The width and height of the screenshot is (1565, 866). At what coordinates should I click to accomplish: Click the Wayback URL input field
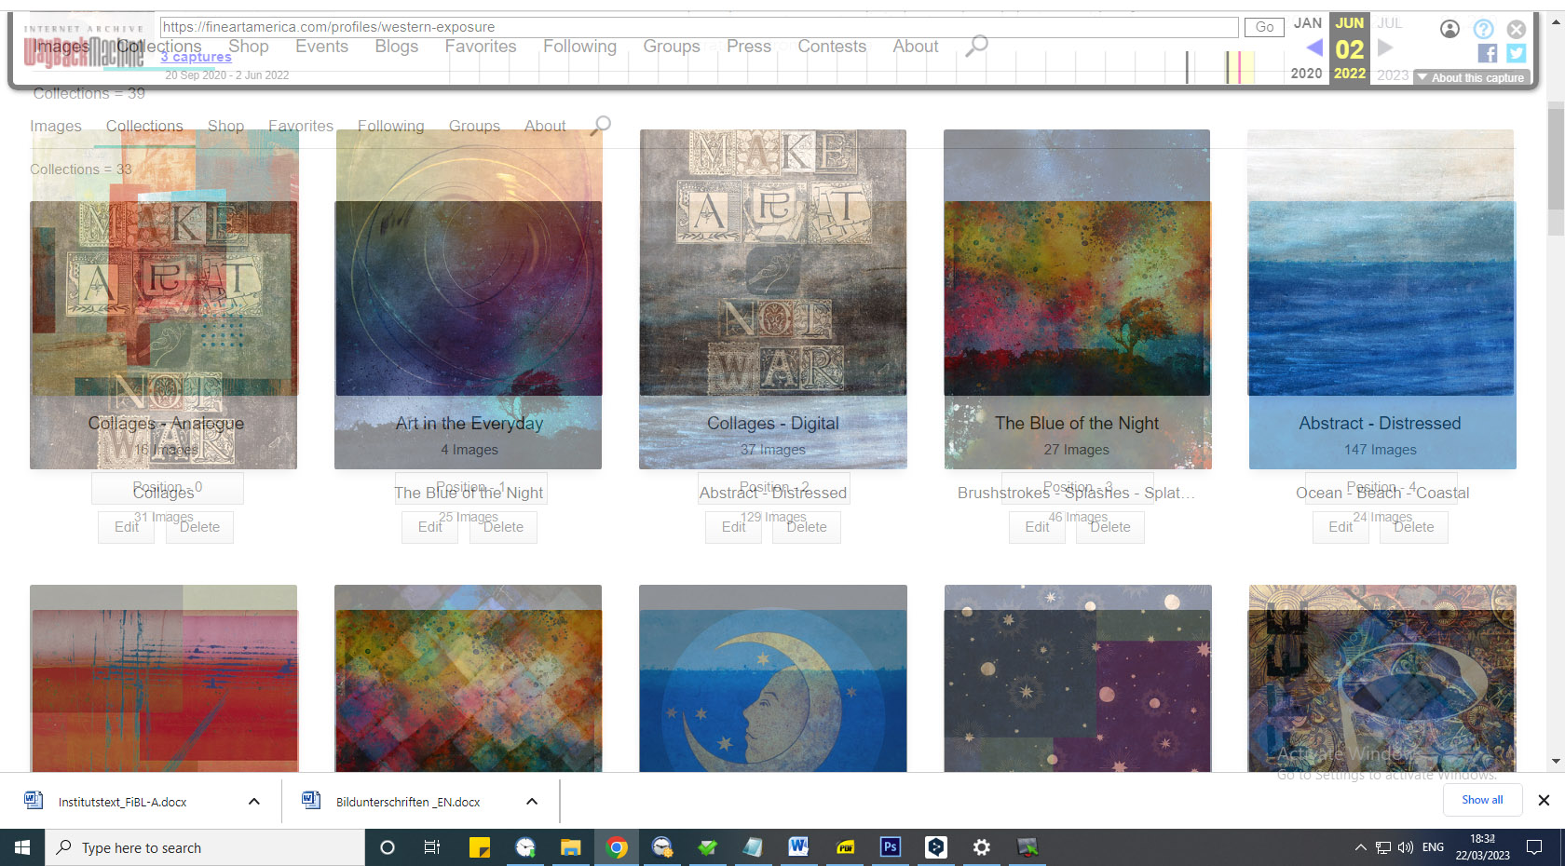tap(699, 27)
